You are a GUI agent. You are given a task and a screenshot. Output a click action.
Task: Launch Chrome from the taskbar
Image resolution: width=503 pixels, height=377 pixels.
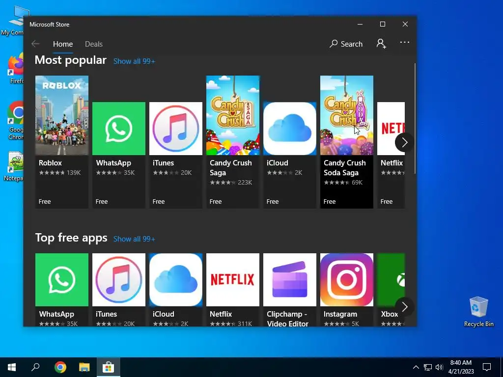pos(60,367)
